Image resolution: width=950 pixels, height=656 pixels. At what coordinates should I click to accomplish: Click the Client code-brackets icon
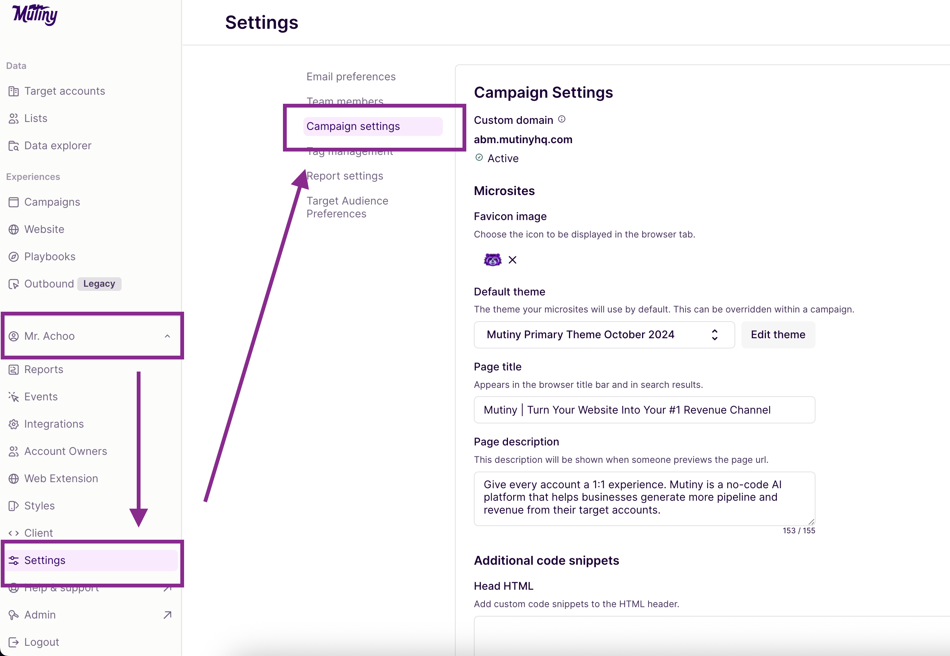[x=14, y=533]
